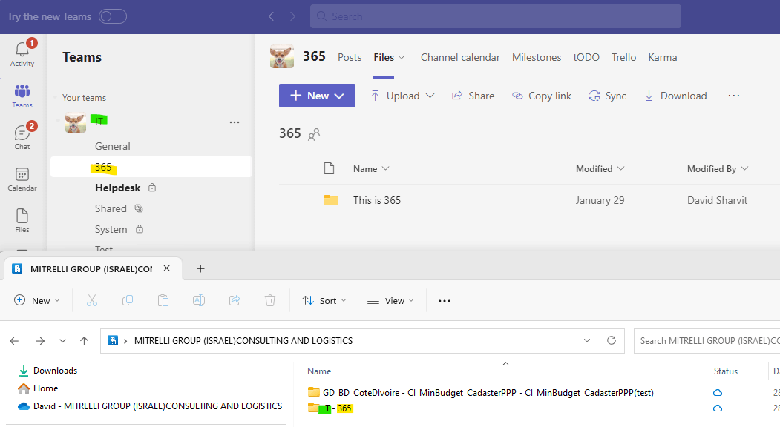Refresh the Explorer folder view
780x427 pixels.
pyautogui.click(x=612, y=340)
